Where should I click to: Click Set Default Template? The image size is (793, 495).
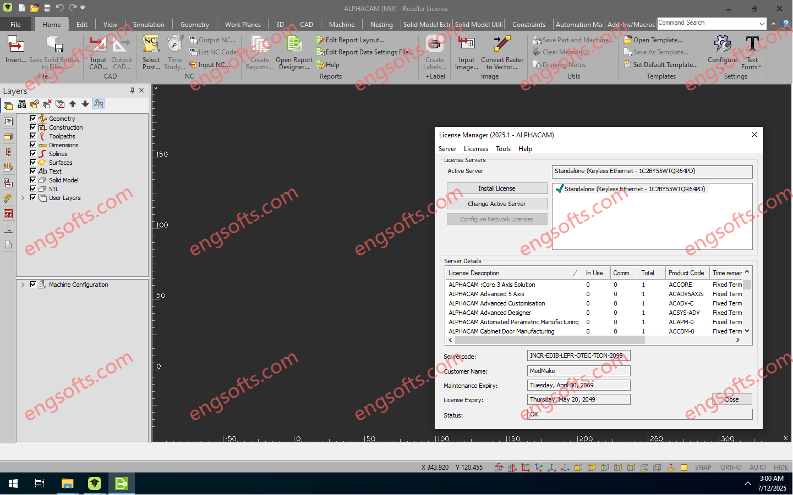(661, 65)
